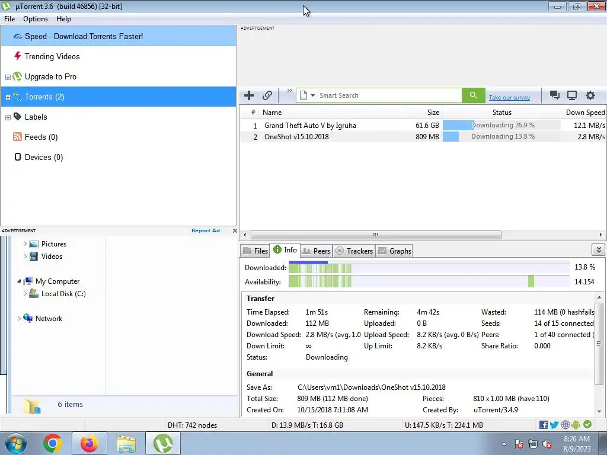Select Speed - Download Torrents Faster! entry

point(119,36)
